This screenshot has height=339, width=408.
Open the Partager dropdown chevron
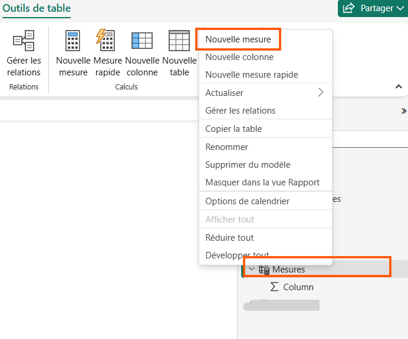[x=400, y=8]
